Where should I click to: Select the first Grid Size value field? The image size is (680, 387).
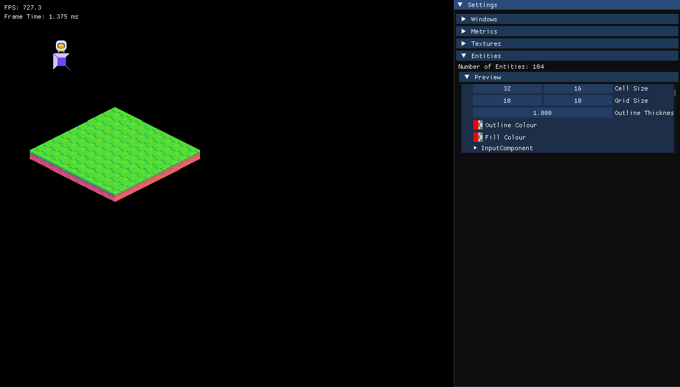pos(507,101)
